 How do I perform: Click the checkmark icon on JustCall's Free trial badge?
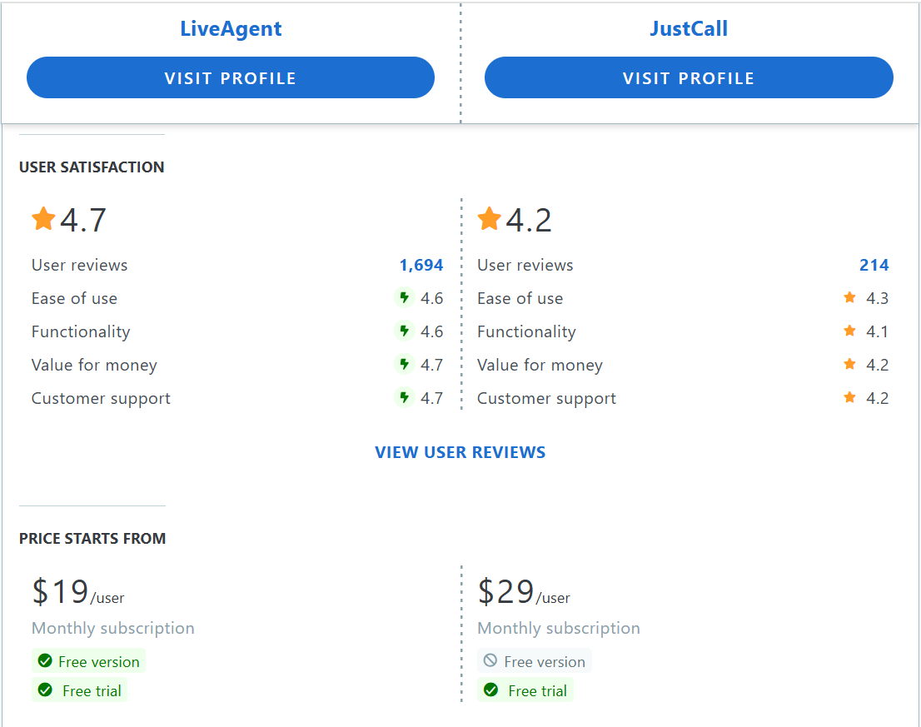pos(491,690)
